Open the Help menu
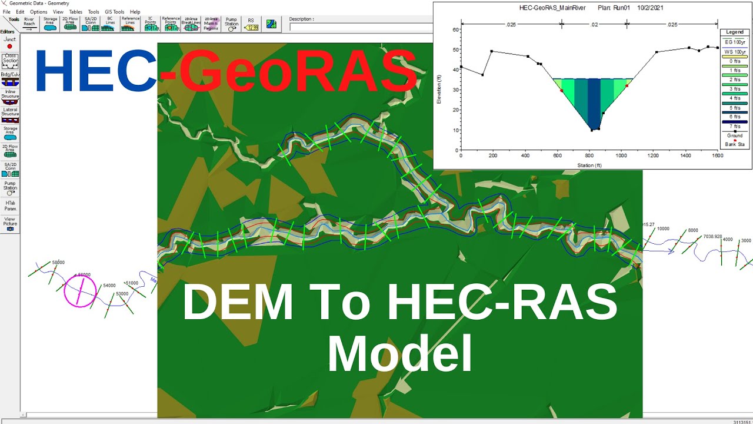This screenshot has width=753, height=424. 135,12
